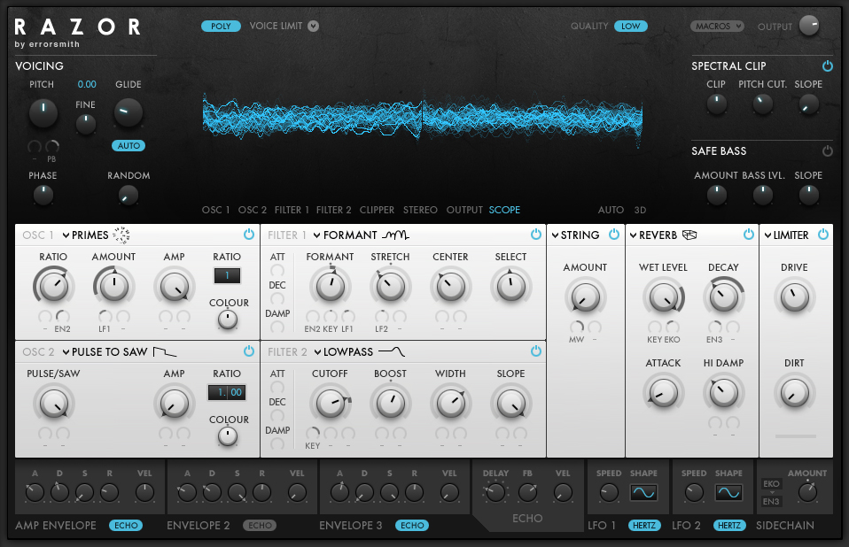The width and height of the screenshot is (849, 547).
Task: Click the OSC 1 Ratio number field
Action: 227,275
